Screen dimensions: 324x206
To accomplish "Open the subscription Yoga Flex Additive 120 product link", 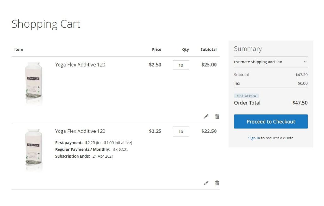I will [x=80, y=131].
